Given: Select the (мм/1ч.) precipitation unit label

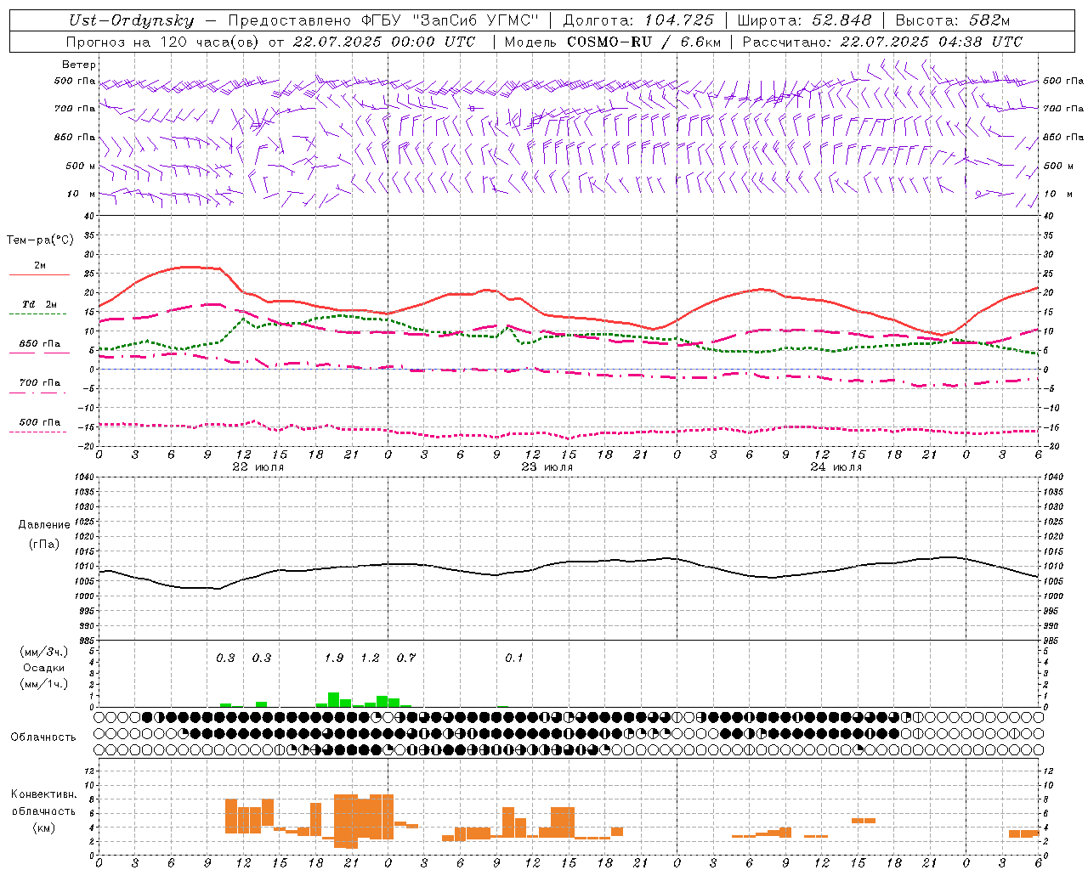Looking at the screenshot, I should [x=44, y=684].
